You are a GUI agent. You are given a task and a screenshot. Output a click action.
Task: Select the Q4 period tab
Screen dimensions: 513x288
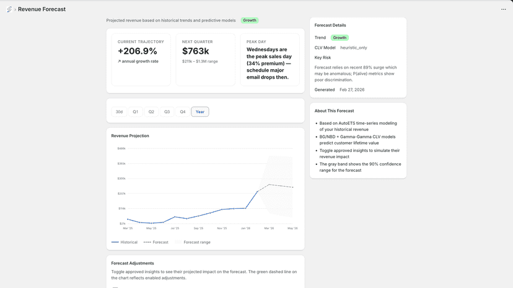click(x=183, y=112)
